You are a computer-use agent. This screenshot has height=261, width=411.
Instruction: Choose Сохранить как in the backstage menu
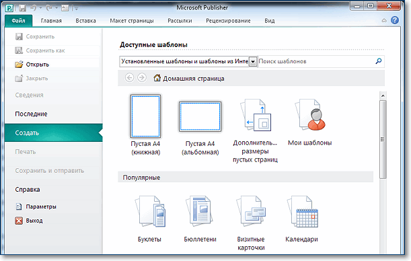pos(40,50)
